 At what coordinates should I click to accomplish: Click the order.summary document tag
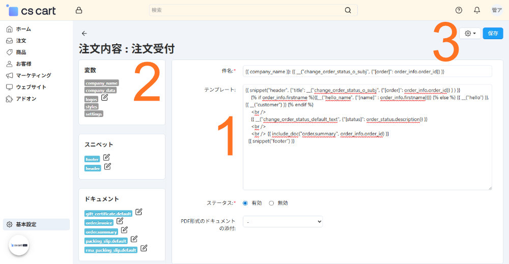pyautogui.click(x=101, y=232)
